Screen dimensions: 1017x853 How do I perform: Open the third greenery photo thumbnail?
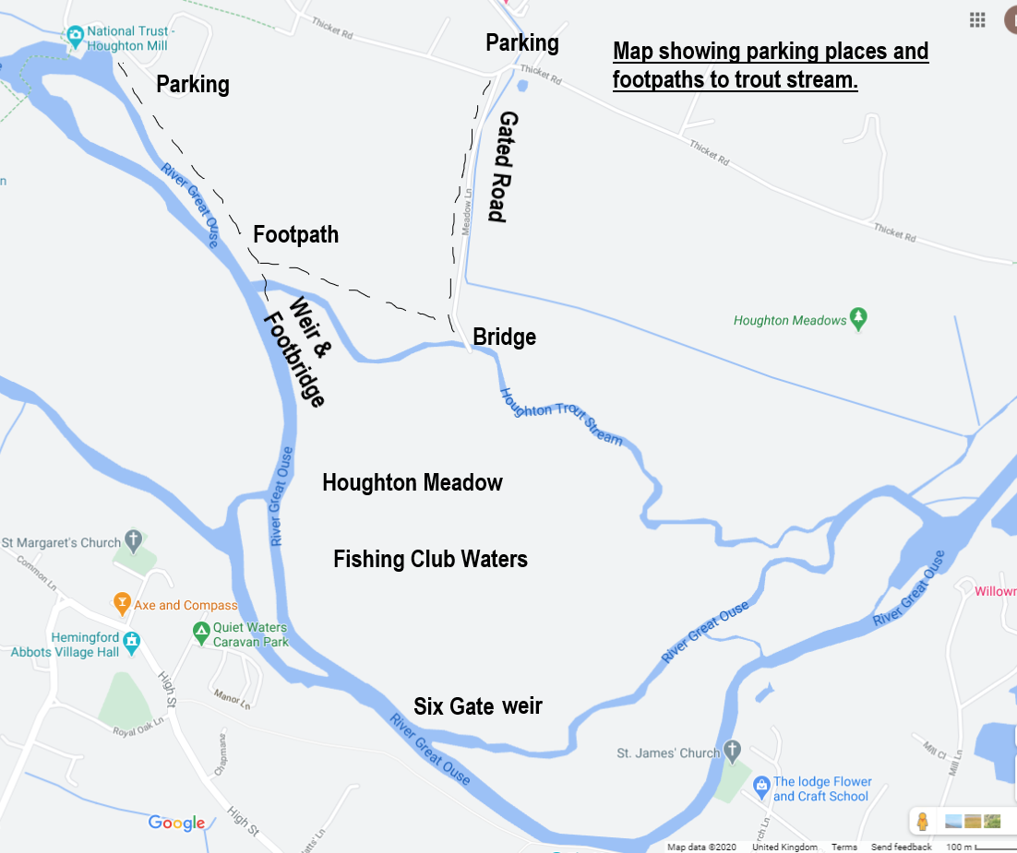992,822
